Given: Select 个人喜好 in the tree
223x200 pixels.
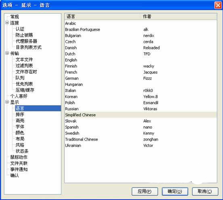Looking at the screenshot, I should [x=19, y=96].
